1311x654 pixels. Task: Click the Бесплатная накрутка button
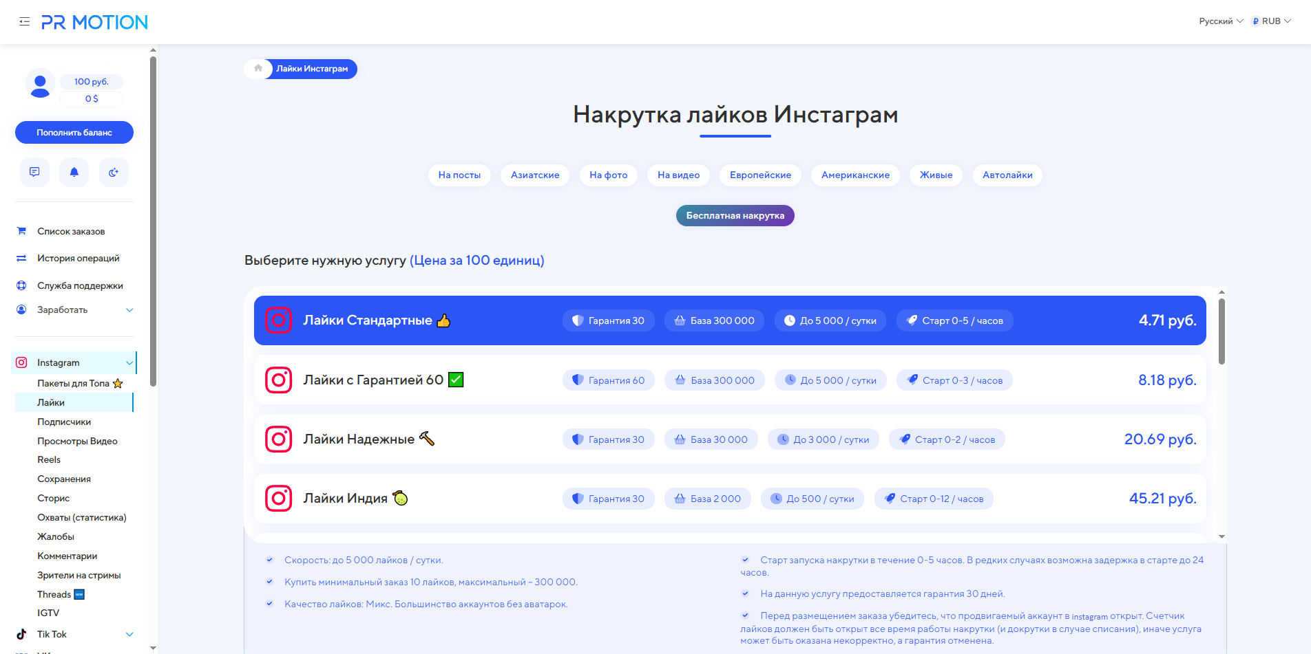tap(735, 216)
